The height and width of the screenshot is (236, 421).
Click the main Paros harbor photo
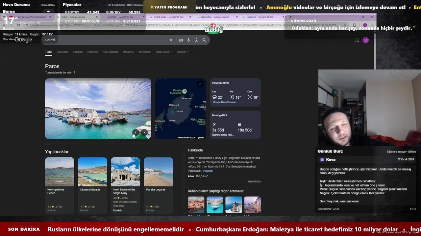pos(98,109)
